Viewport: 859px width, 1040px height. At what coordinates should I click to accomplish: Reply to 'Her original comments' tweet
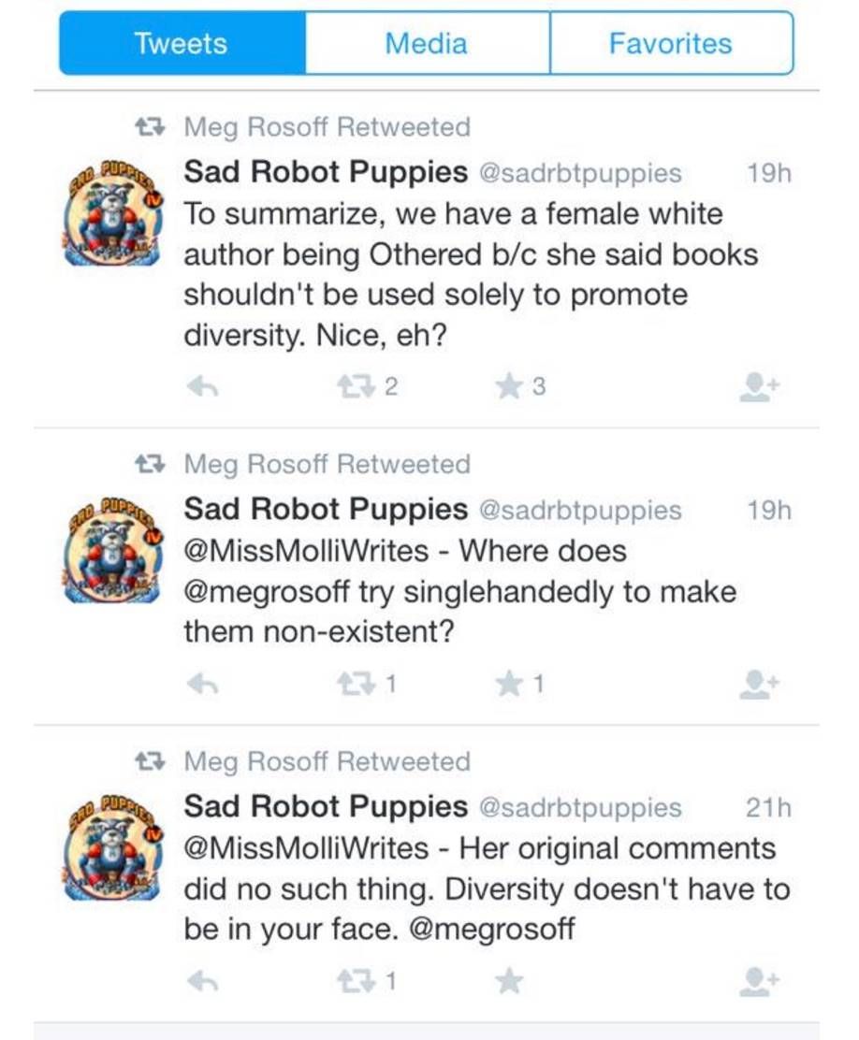(x=202, y=980)
